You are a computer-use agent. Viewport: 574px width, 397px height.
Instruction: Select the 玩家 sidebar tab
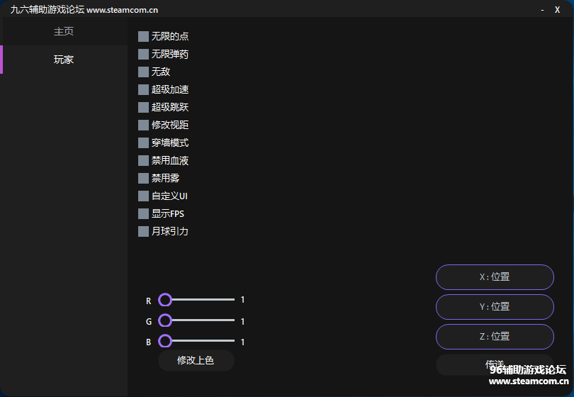64,60
